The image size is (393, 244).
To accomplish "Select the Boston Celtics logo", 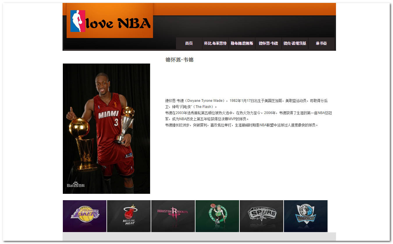I will click(217, 216).
